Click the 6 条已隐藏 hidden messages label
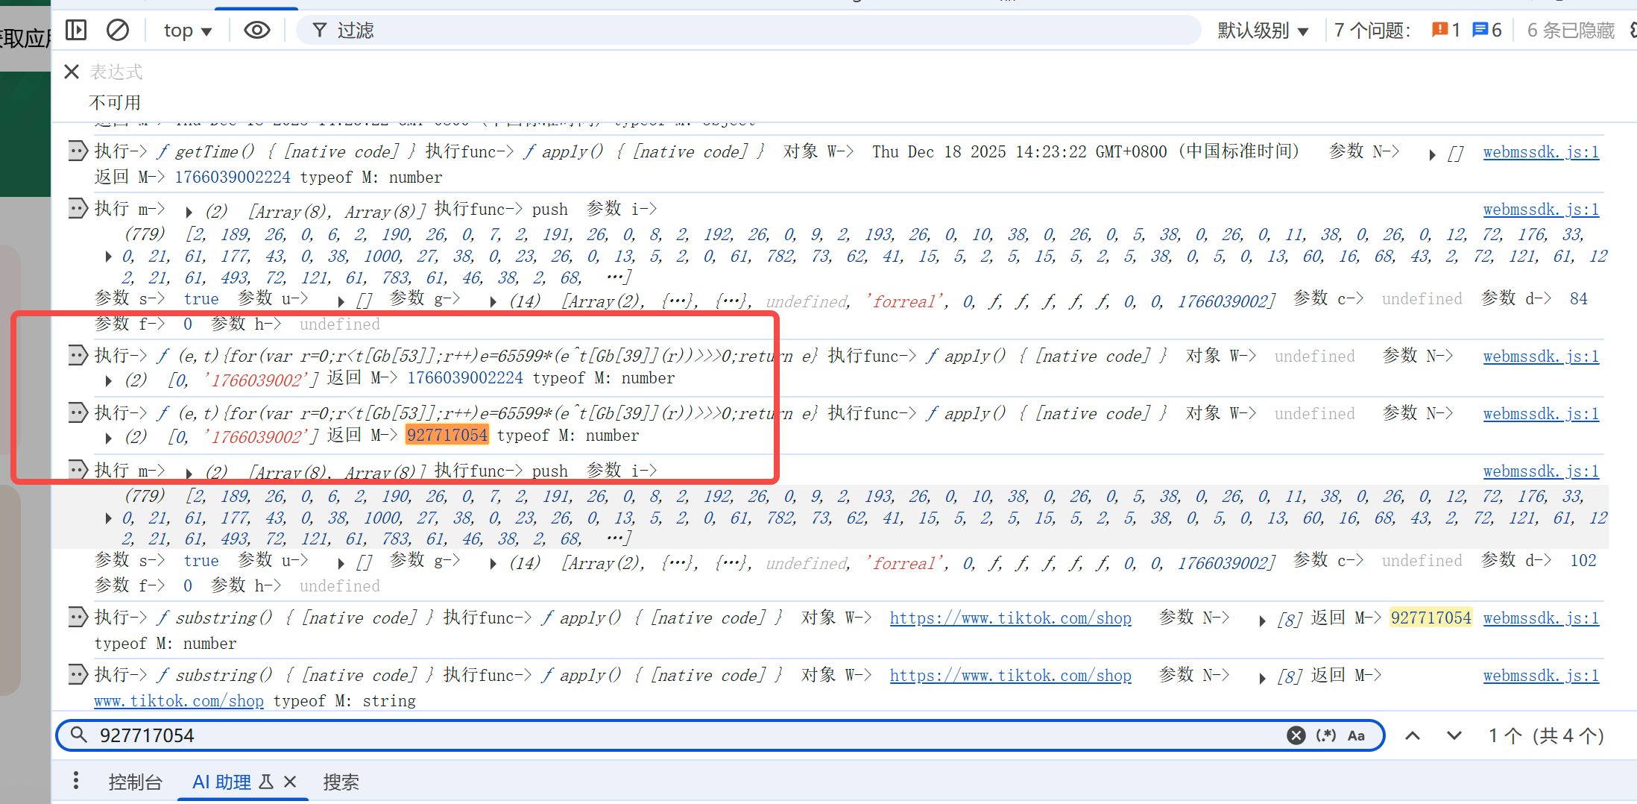 coord(1571,31)
